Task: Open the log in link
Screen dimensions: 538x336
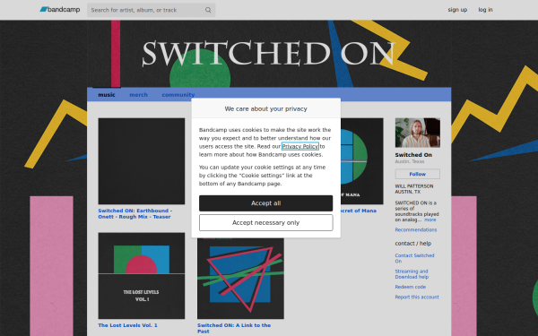Action: coord(485,10)
